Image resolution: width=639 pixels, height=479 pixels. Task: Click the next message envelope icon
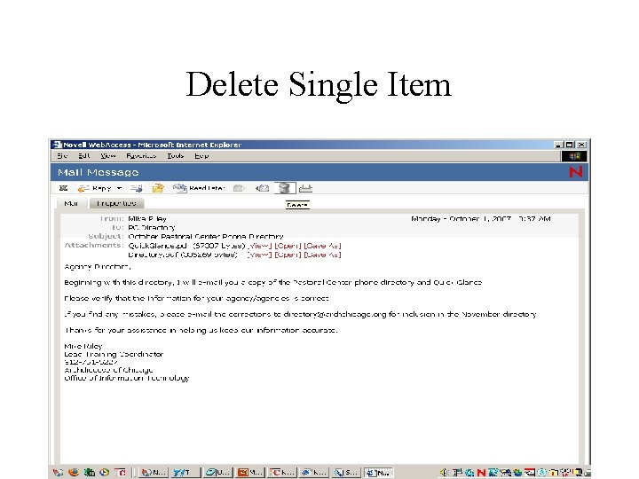click(x=262, y=188)
